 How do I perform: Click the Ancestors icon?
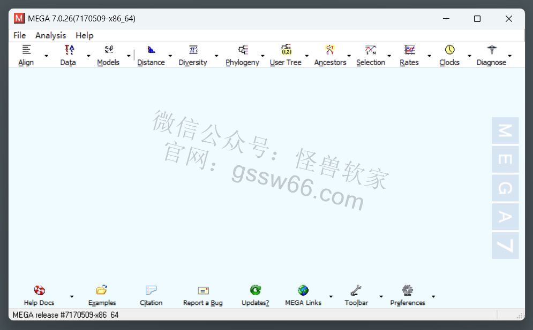tap(330, 50)
